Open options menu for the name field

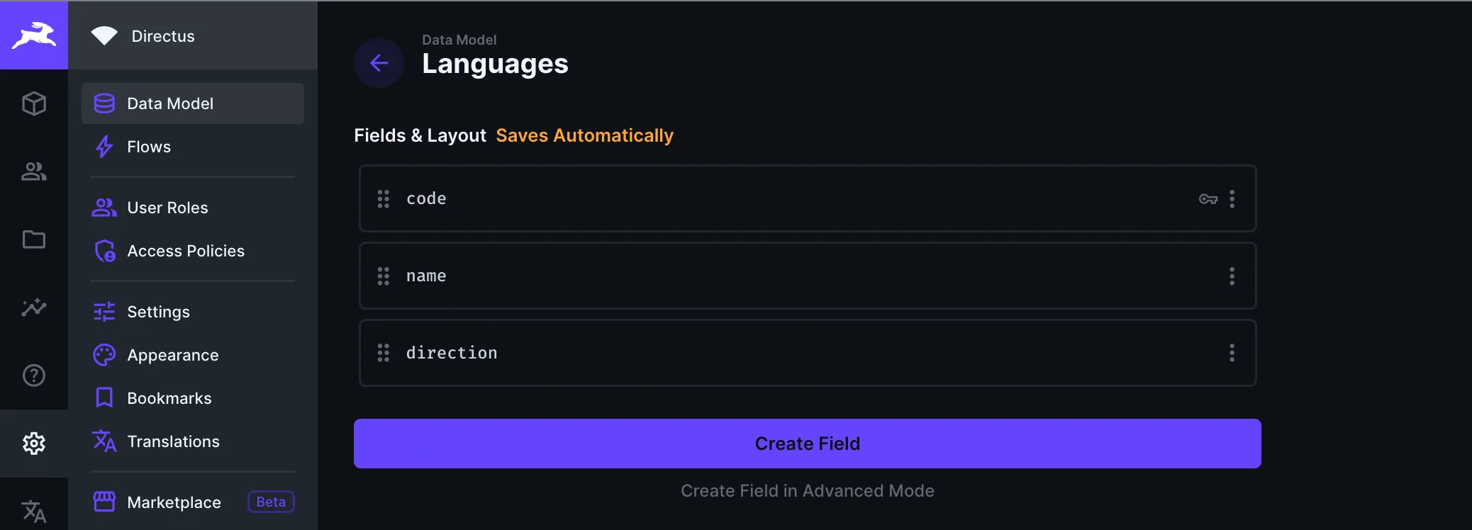[x=1232, y=276]
